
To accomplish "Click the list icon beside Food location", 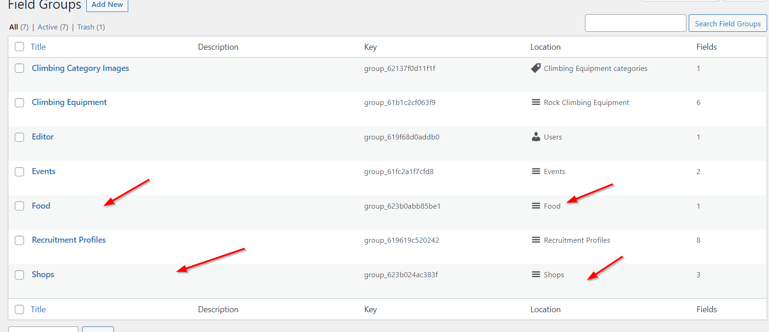I will (x=536, y=206).
